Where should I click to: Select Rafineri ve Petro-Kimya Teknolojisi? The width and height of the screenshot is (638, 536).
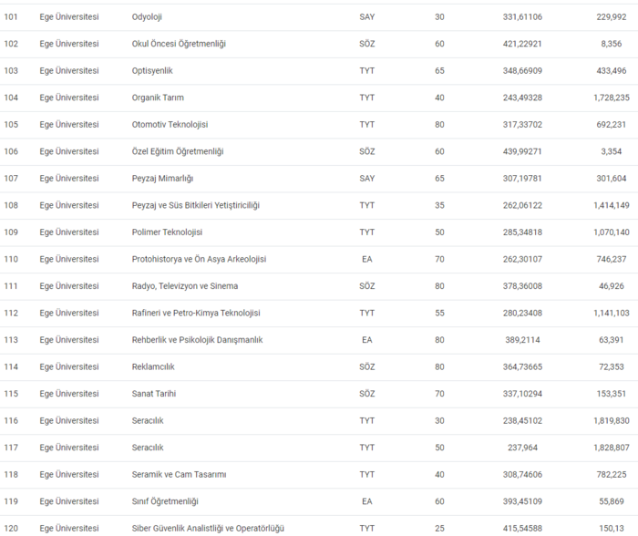(x=196, y=313)
